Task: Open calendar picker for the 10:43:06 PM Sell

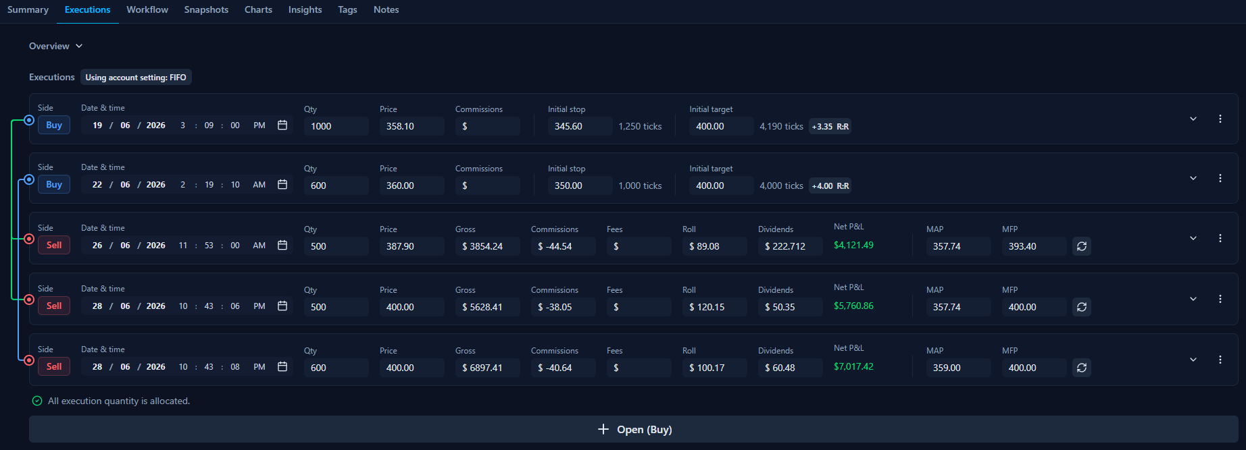Action: coord(282,306)
